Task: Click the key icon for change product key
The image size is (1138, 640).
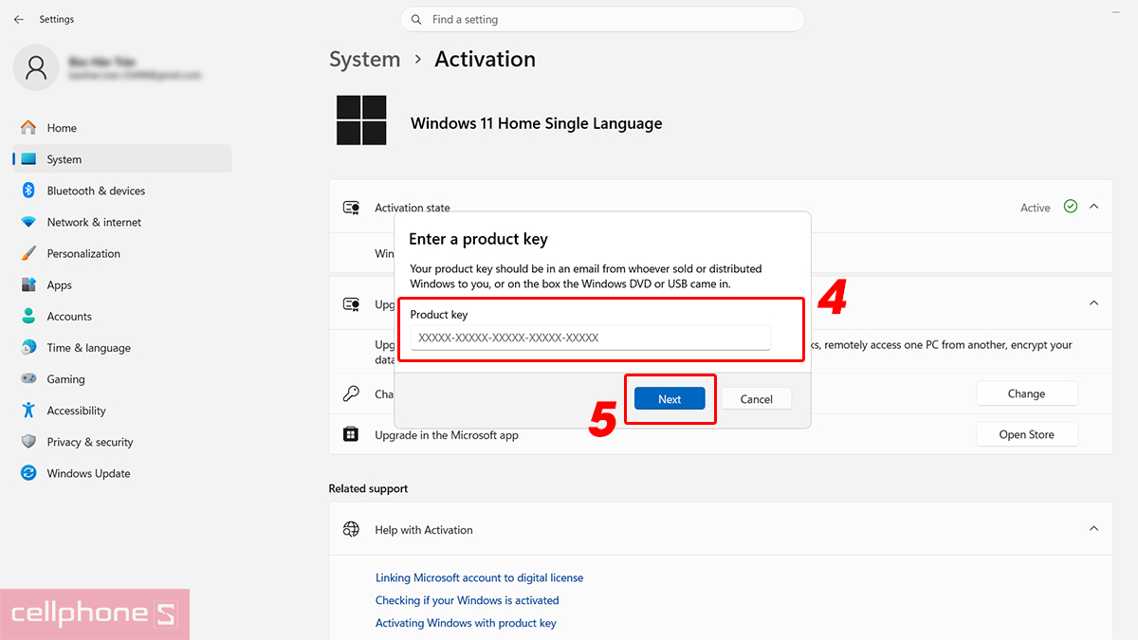Action: click(352, 393)
